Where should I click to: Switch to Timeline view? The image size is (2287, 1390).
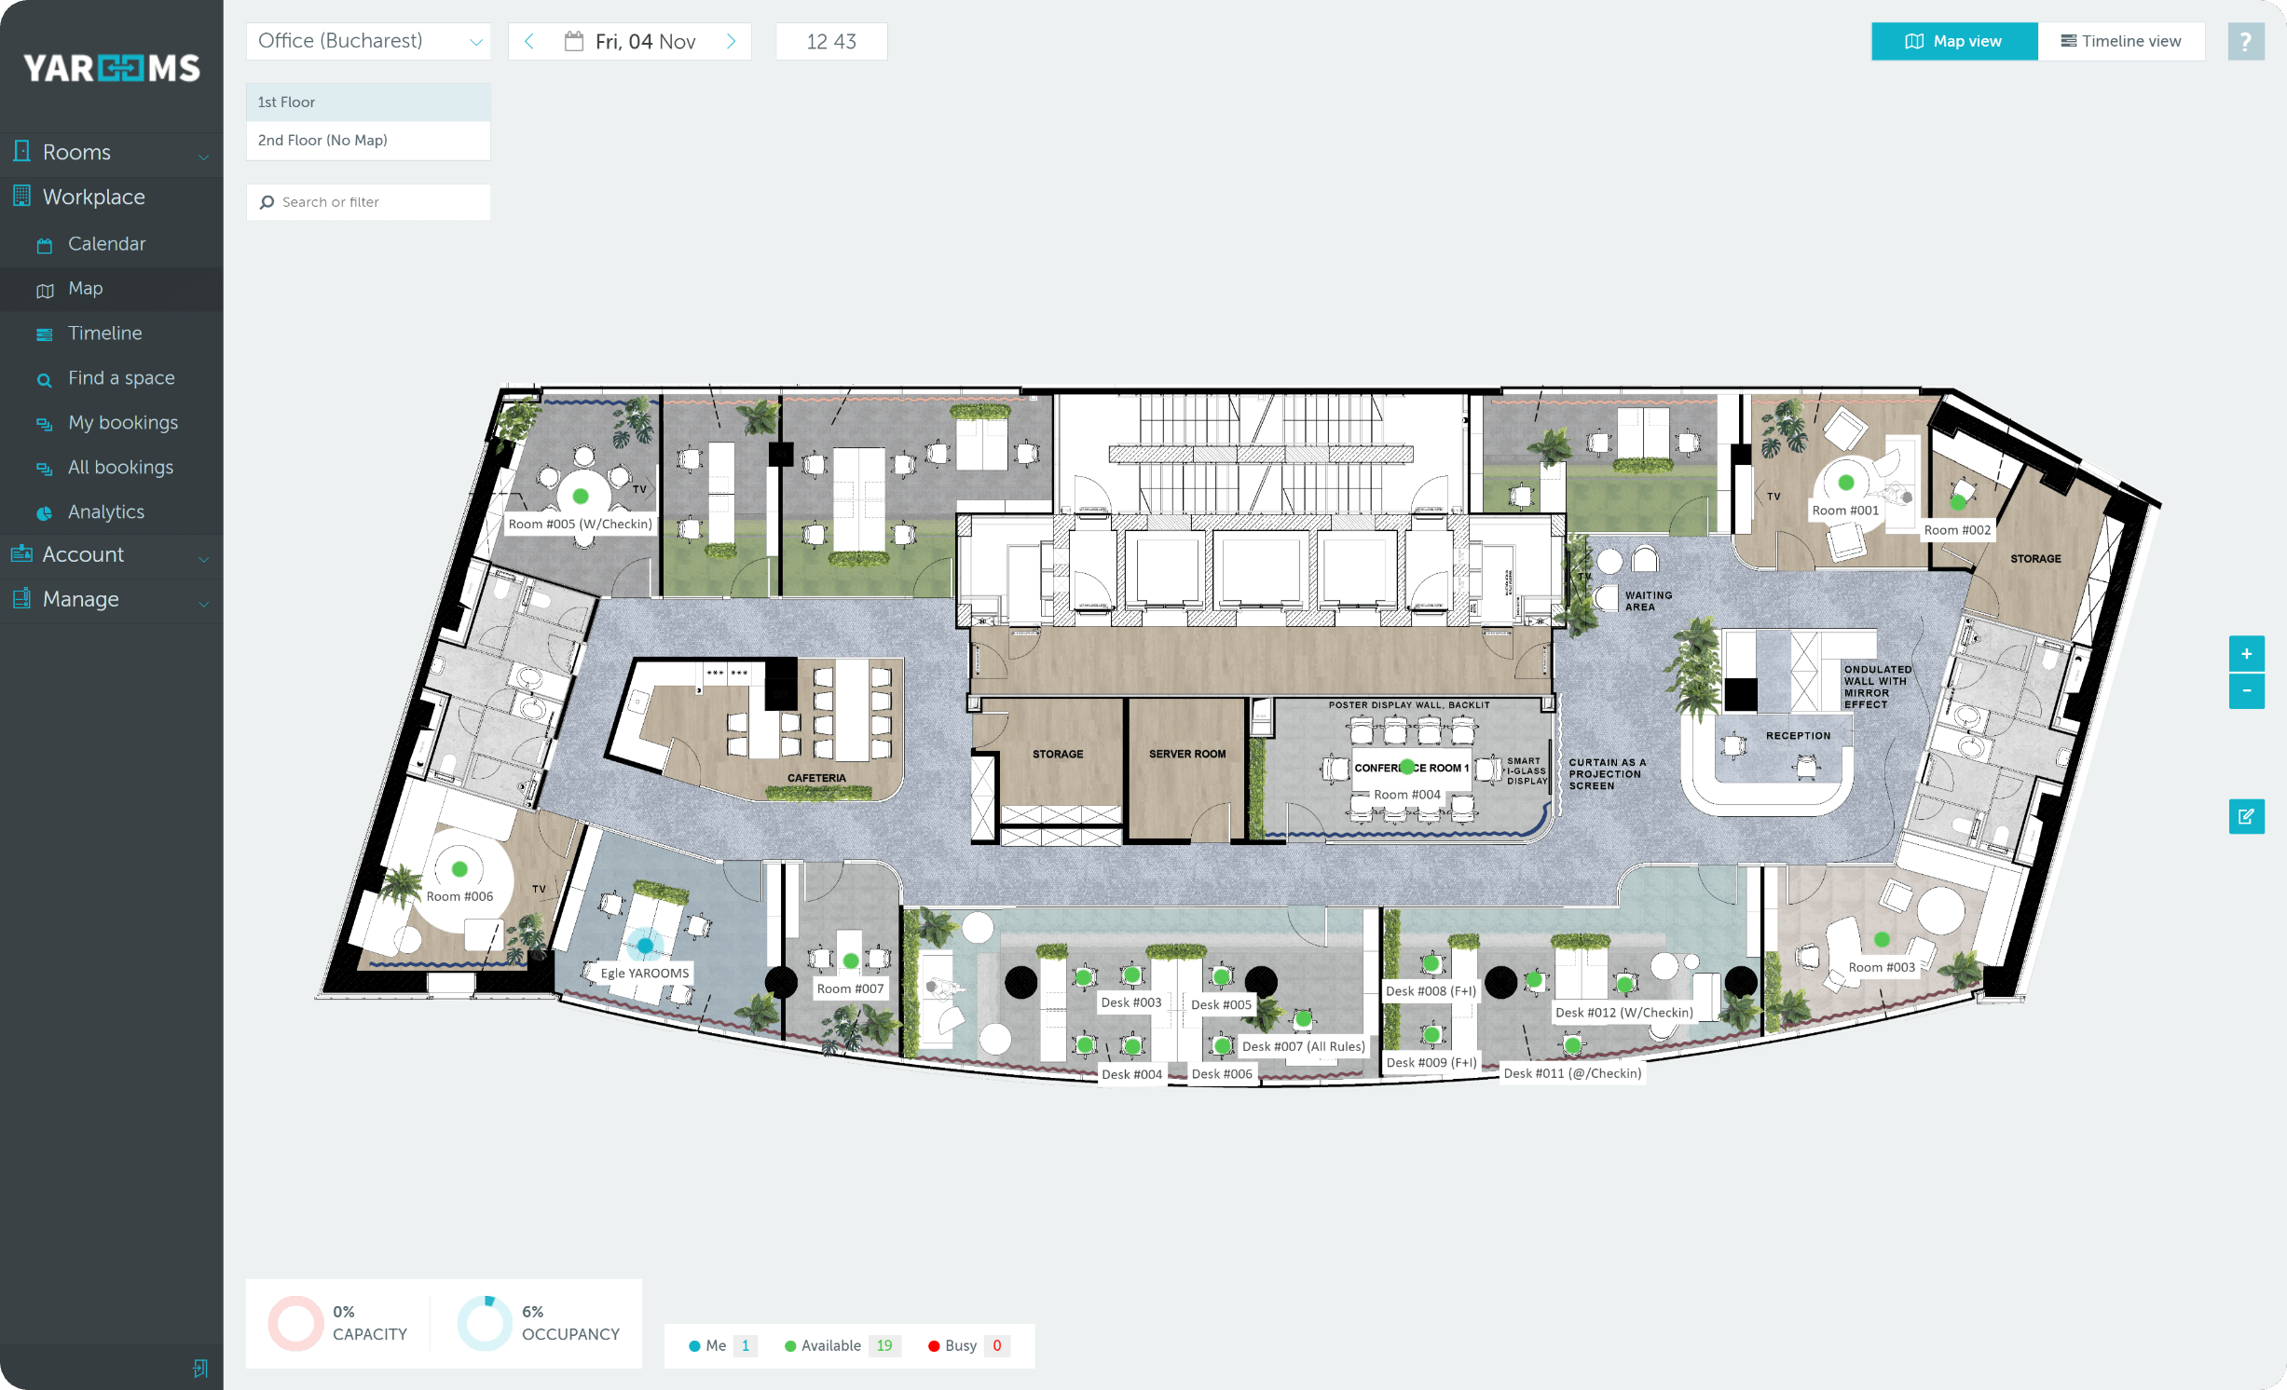[2122, 41]
